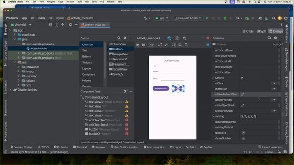Run the app with the green play icon

pos(207,18)
